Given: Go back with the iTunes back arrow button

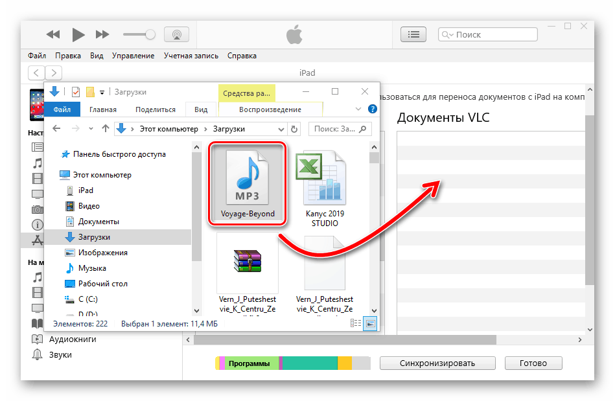Looking at the screenshot, I should 36,73.
